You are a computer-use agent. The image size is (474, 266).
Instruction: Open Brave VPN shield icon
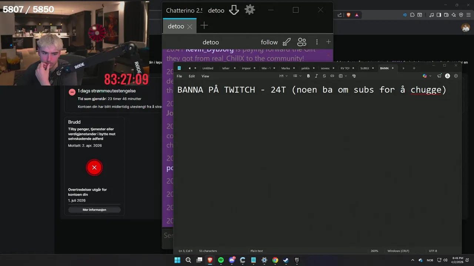point(461,15)
